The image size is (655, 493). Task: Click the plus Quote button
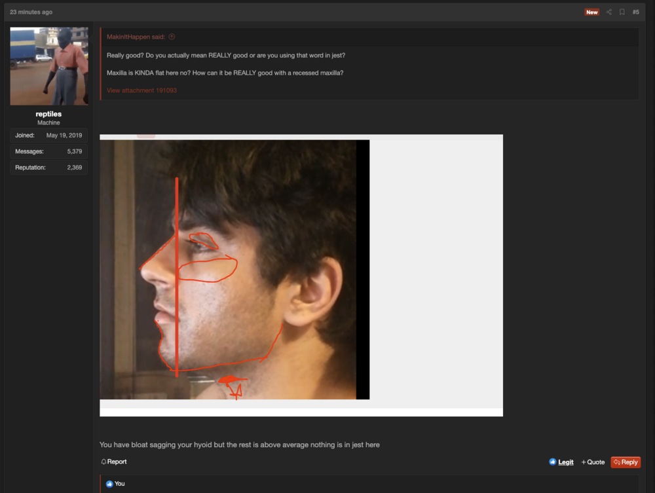593,462
